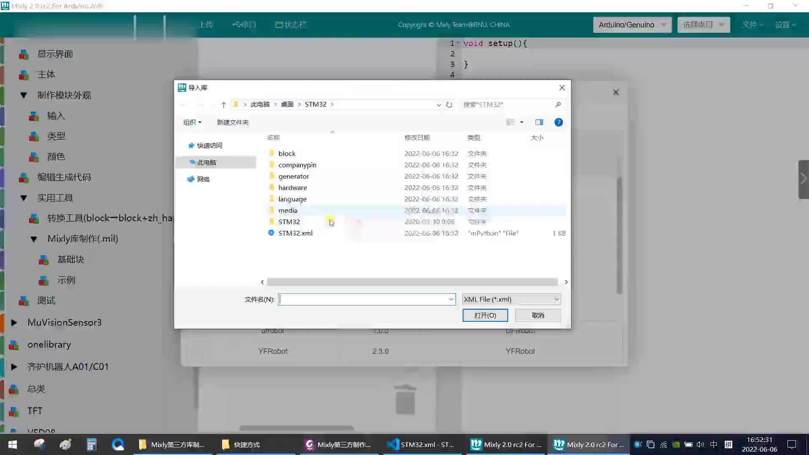809x455 pixels.
Task: Select the STM32.xml file
Action: click(x=295, y=233)
